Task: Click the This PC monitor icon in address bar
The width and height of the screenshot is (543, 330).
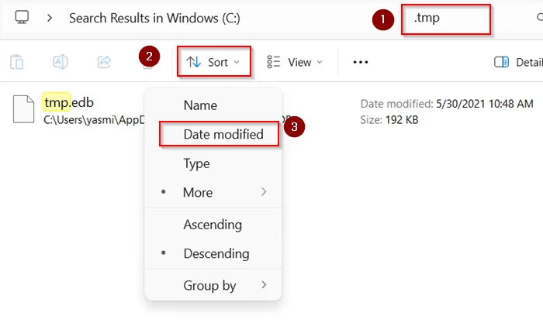Action: 22,17
